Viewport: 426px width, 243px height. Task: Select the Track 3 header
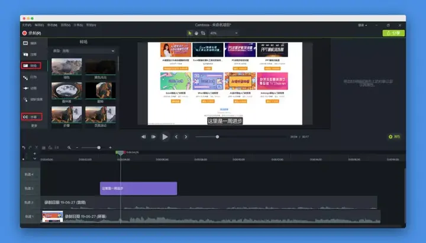[x=30, y=189]
